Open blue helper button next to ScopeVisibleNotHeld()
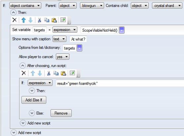 click(x=122, y=30)
